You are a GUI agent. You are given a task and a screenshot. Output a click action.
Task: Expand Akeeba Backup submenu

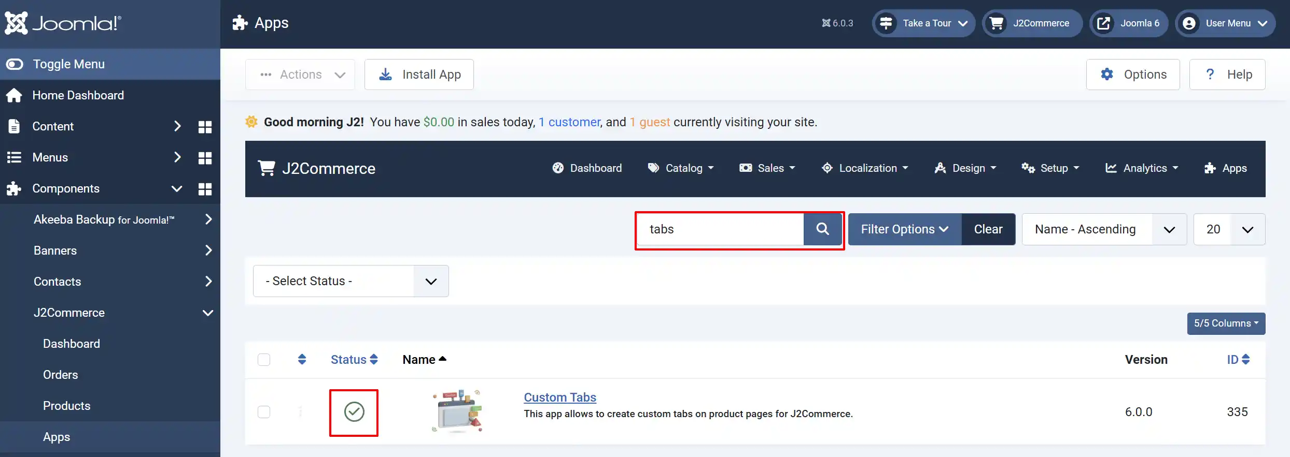(x=208, y=219)
